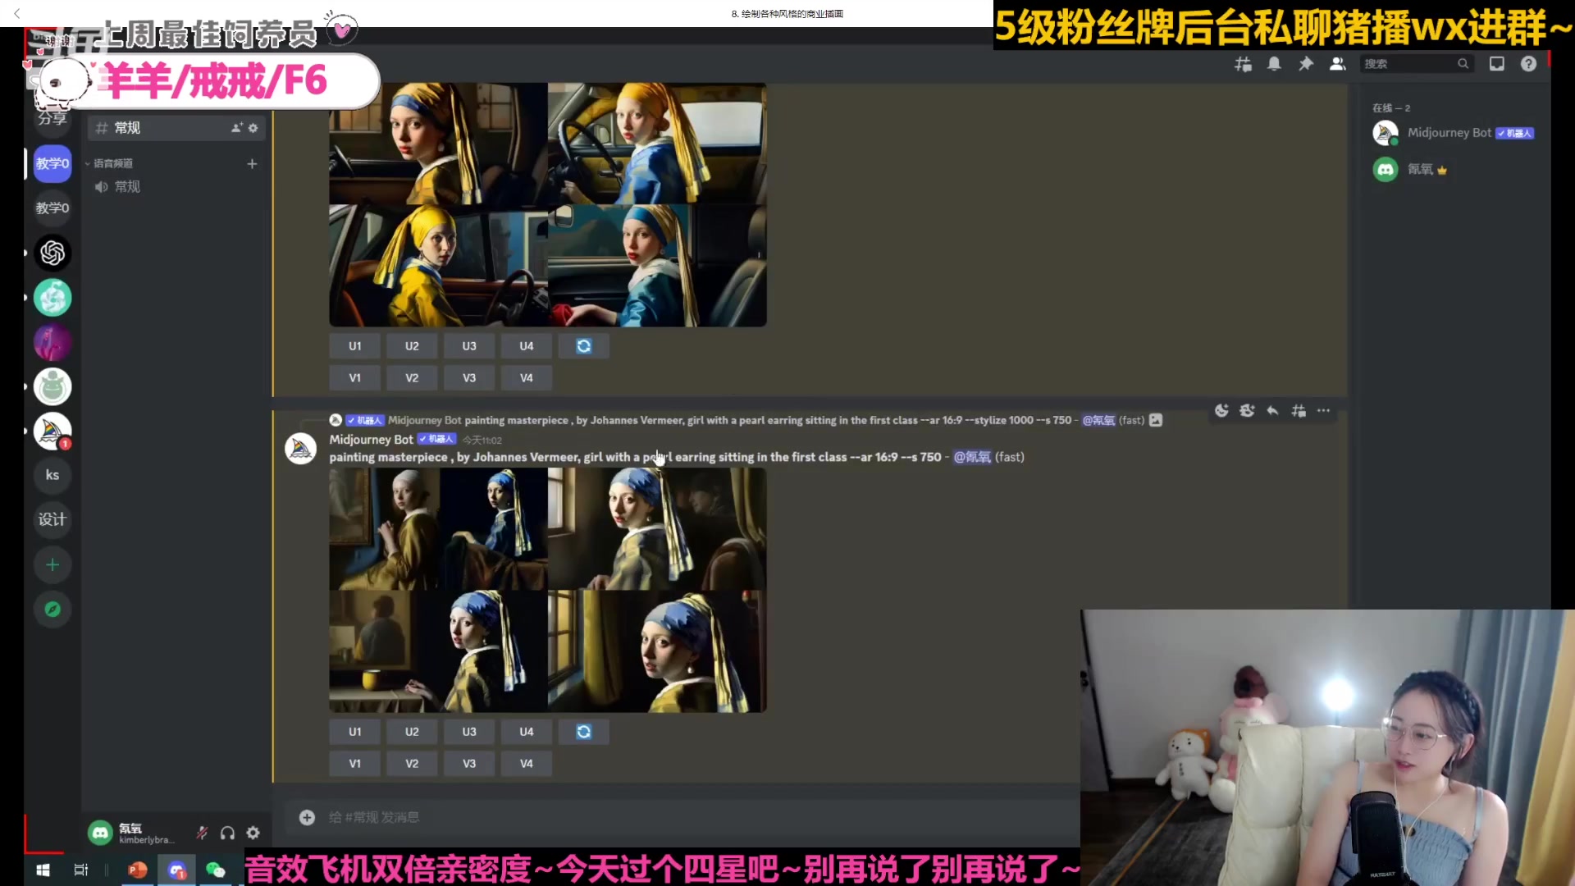
Task: Click the search field in the top bar
Action: click(x=1411, y=63)
